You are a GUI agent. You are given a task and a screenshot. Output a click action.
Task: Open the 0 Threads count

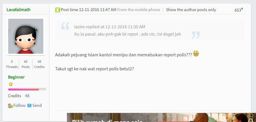(12, 64)
